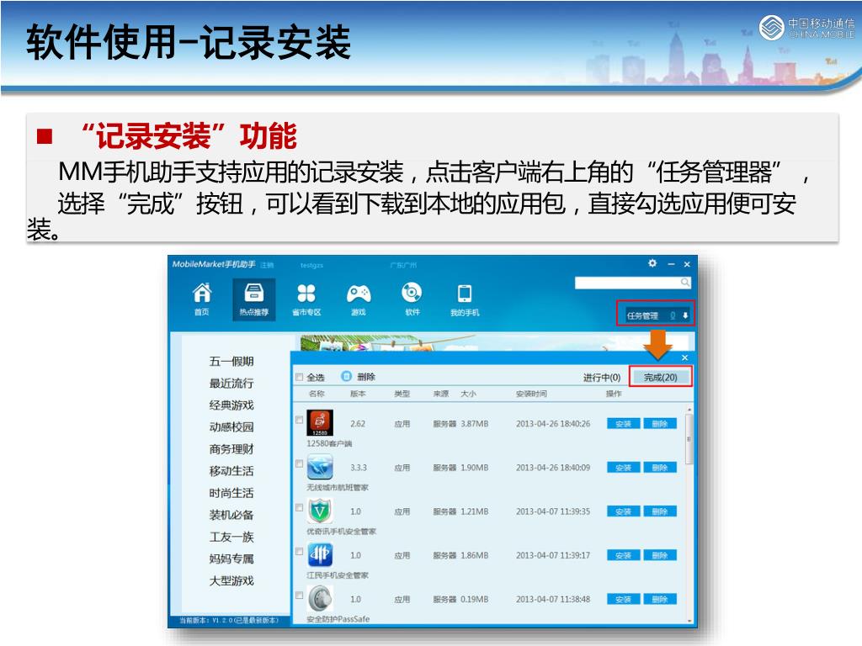Screen dimensions: 862x646
Task: Click the 12580客户端 app icon
Action: click(x=320, y=423)
